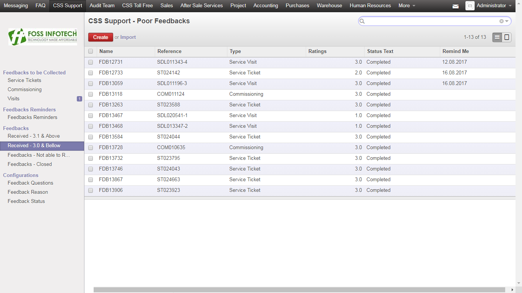The image size is (522, 293).
Task: Click the Import link
Action: click(x=128, y=37)
